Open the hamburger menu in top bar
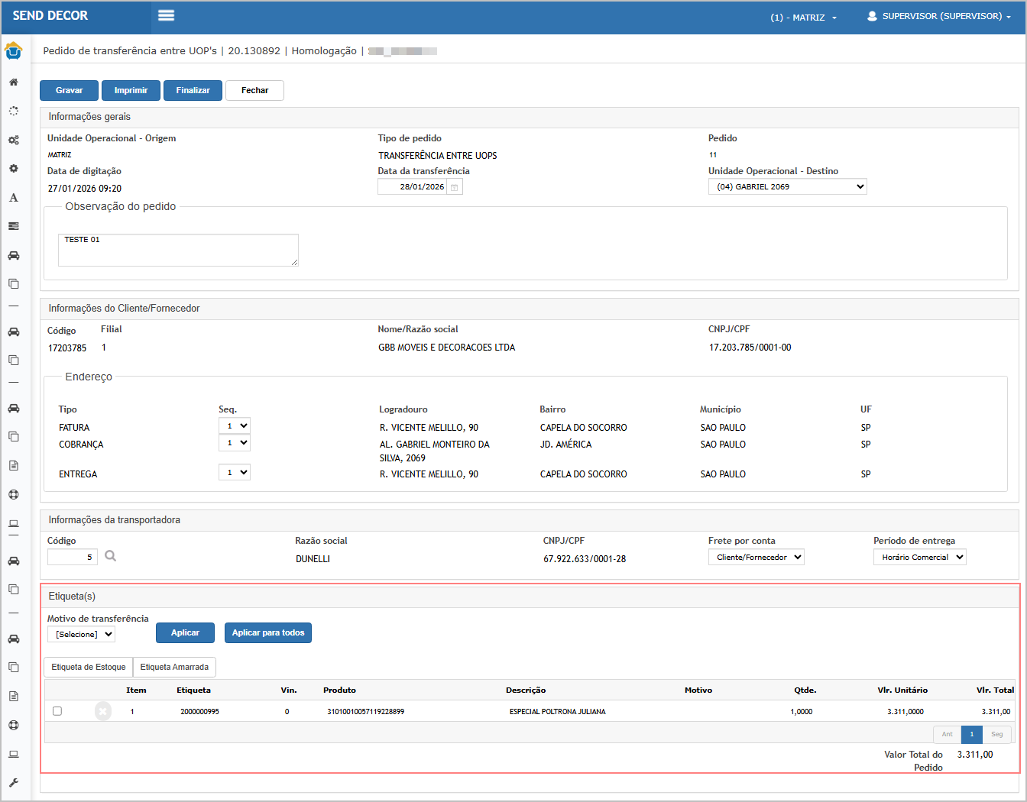Screen dimensions: 1027x802 [166, 16]
